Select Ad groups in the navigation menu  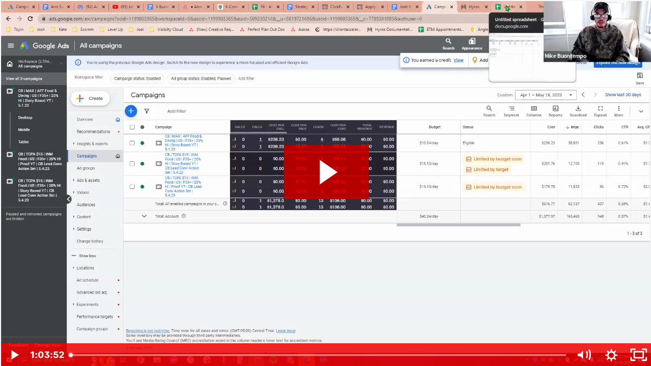coord(86,168)
